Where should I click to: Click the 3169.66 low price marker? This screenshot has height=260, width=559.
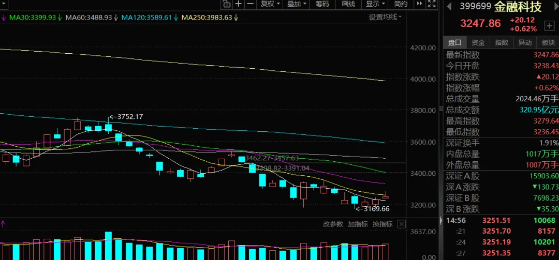tap(377, 209)
